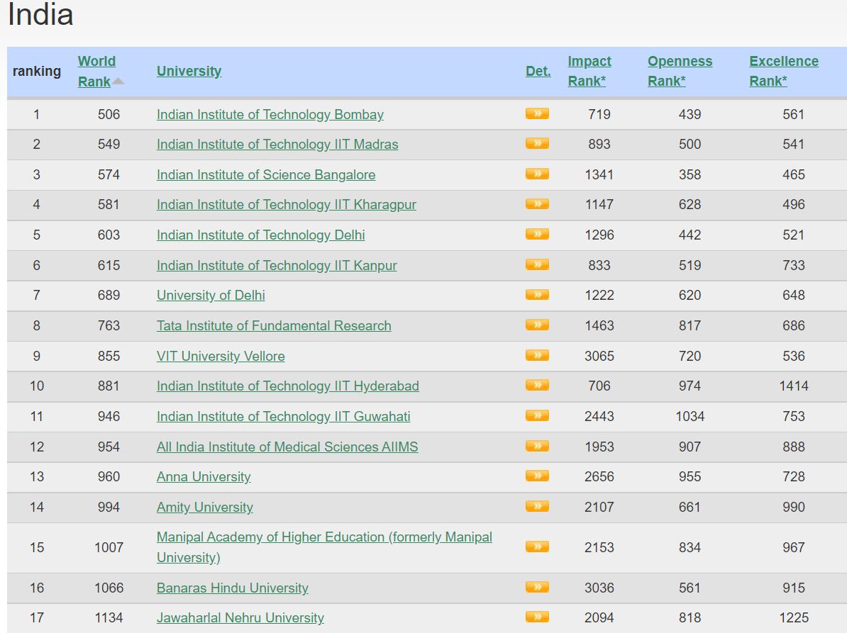Visit University of Delhi link
Viewport: 847px width, 633px height.
[x=211, y=295]
